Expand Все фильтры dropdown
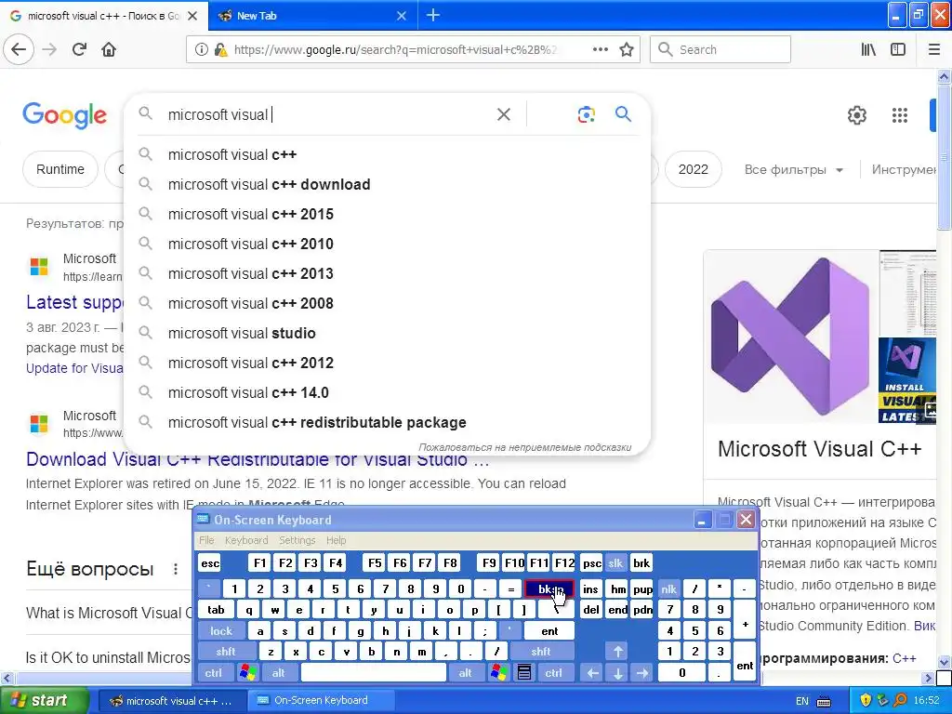The width and height of the screenshot is (952, 714). tap(794, 169)
